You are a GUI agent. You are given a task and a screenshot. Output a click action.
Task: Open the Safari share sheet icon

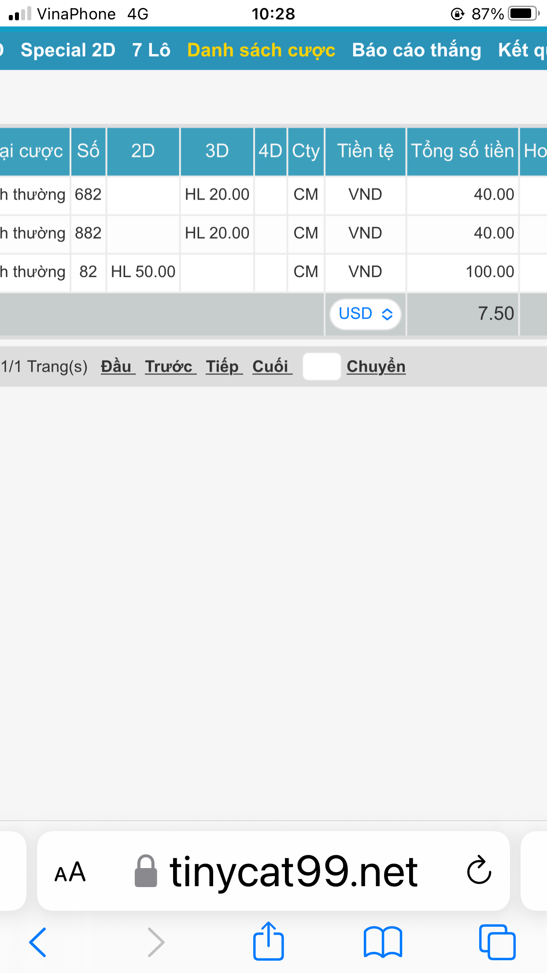pos(268,940)
